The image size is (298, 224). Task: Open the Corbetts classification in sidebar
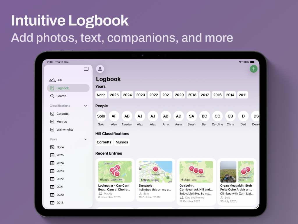tap(62, 114)
